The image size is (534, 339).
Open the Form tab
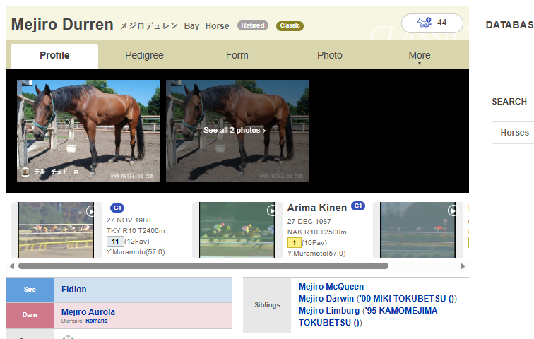[237, 56]
